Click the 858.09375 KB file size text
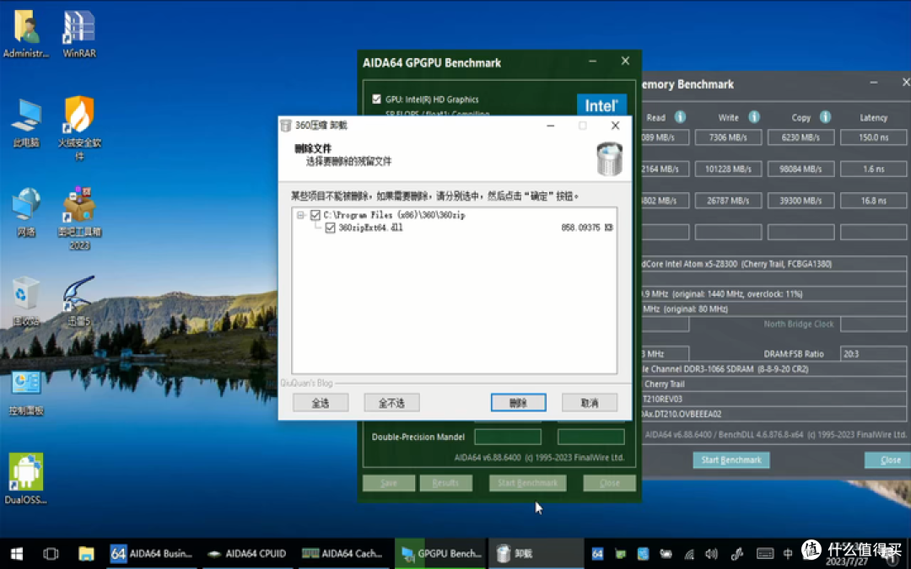This screenshot has height=569, width=911. [587, 228]
